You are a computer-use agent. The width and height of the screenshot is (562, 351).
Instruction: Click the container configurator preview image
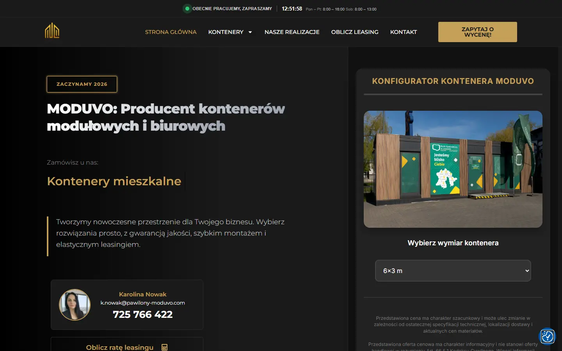pos(453,169)
